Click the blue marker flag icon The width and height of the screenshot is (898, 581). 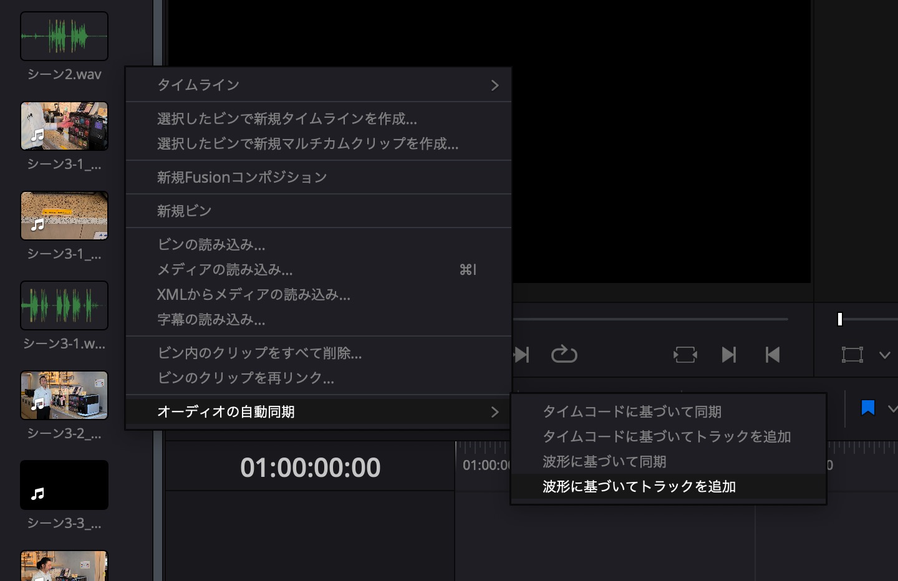click(867, 408)
